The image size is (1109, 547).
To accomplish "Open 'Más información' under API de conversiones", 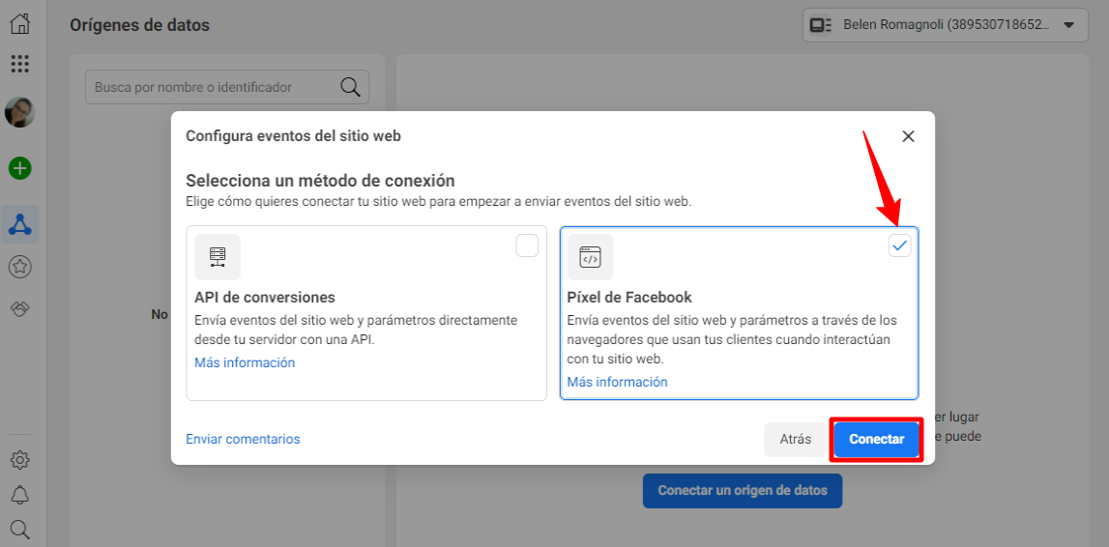I will 245,362.
